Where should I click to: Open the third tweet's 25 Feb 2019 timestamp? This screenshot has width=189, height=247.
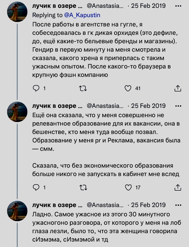148,205
